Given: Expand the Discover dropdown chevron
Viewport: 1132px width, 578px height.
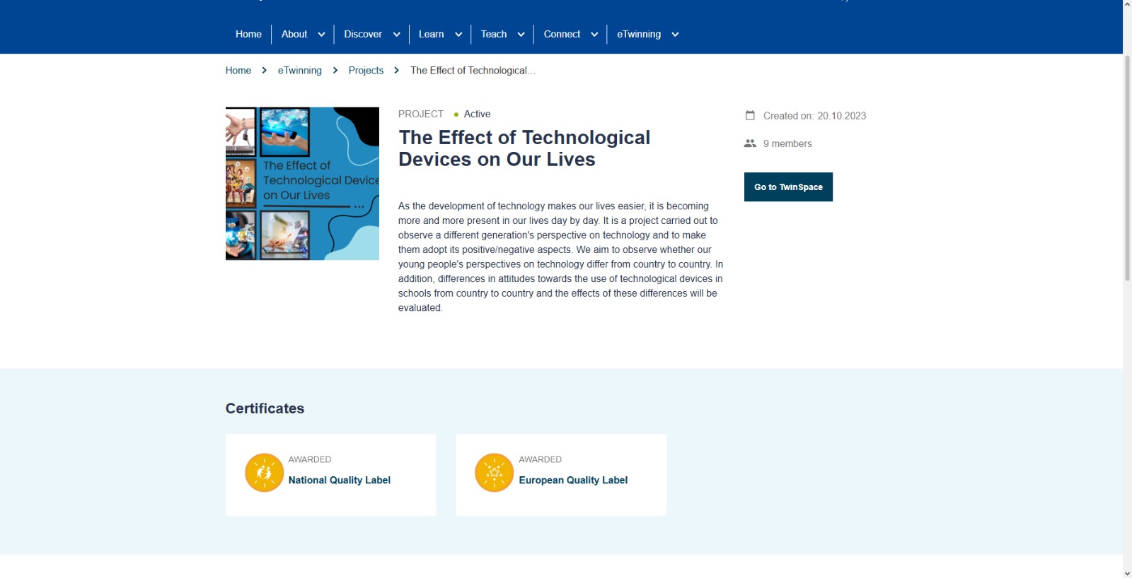Looking at the screenshot, I should point(397,35).
